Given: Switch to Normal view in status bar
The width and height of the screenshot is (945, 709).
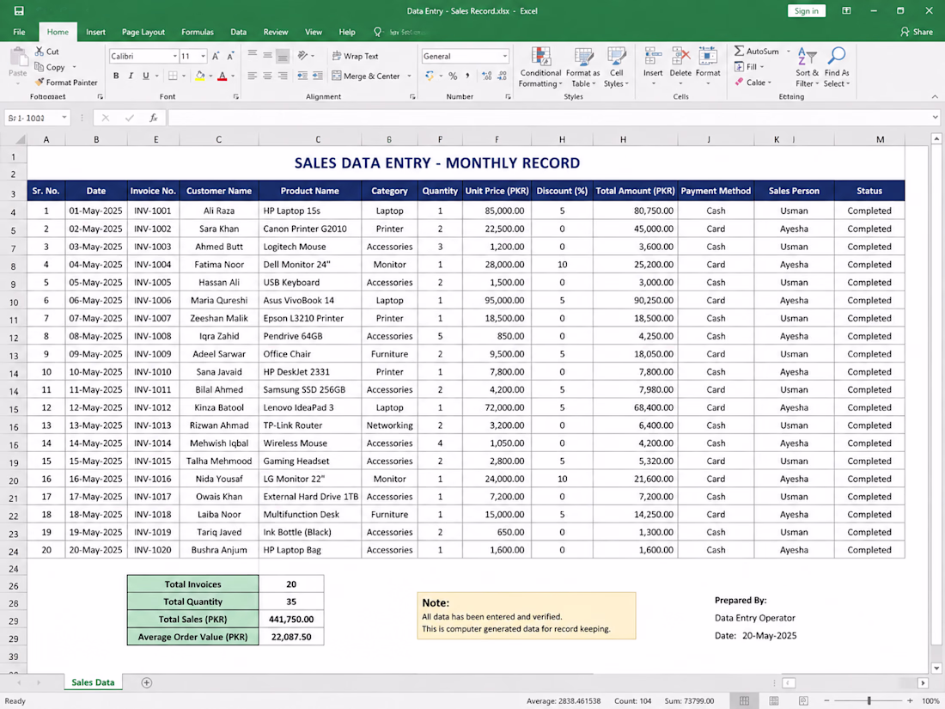Looking at the screenshot, I should pyautogui.click(x=744, y=700).
